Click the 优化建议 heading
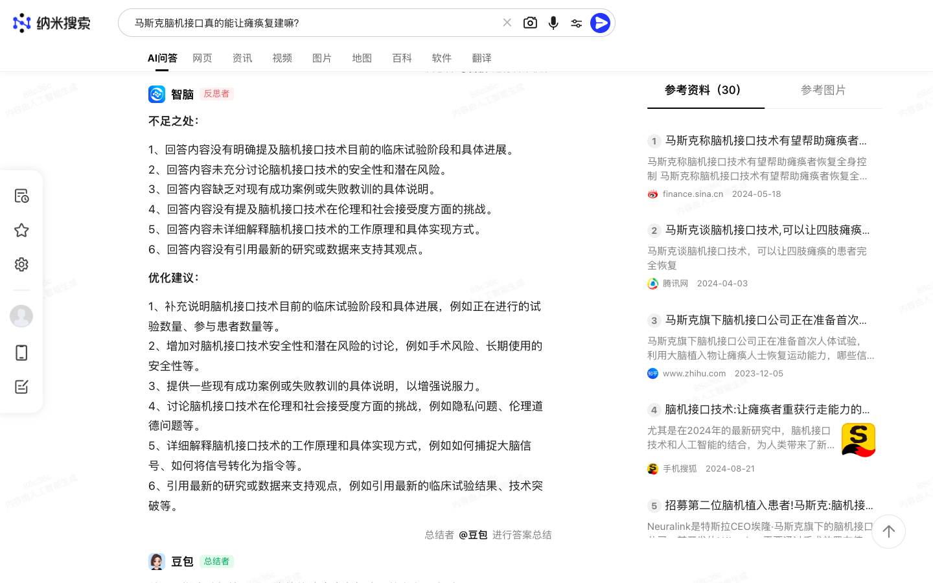 tap(174, 278)
